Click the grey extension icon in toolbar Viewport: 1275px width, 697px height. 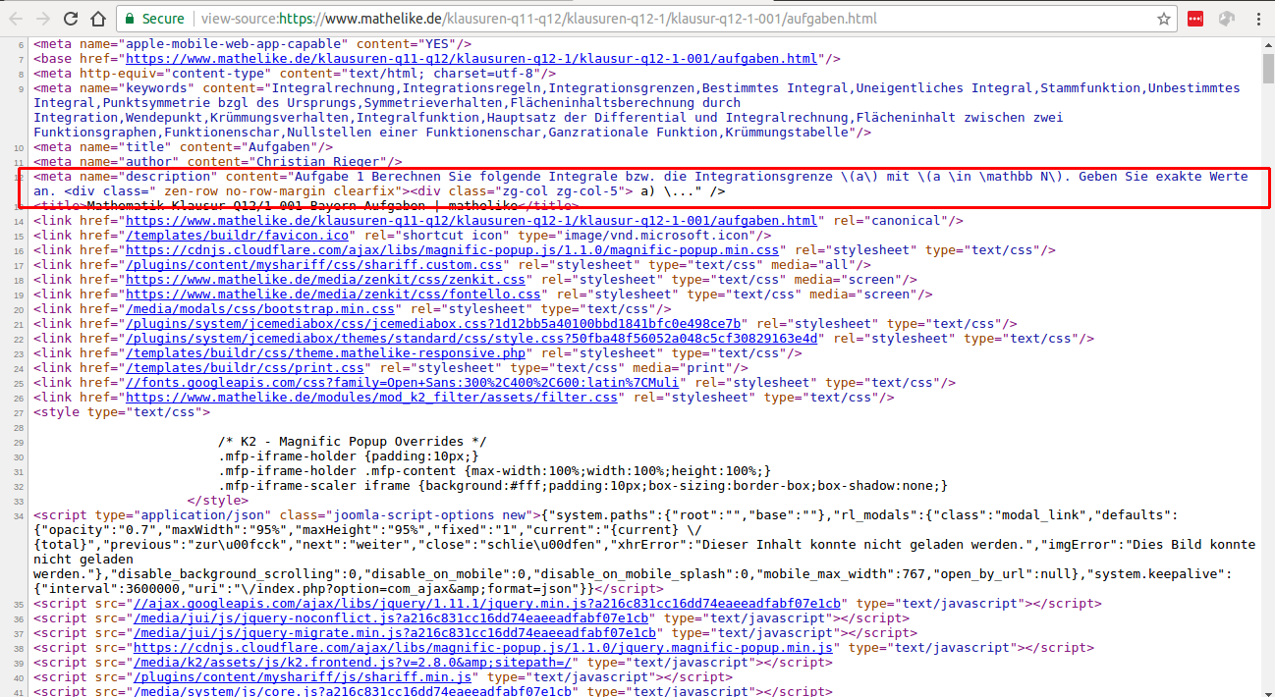[1226, 19]
